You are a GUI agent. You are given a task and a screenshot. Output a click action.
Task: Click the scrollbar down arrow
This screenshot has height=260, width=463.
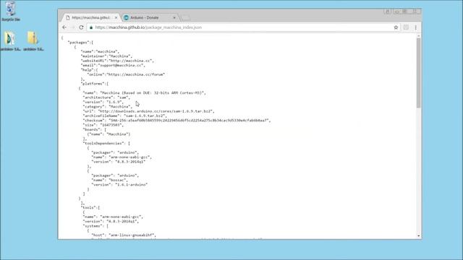(x=418, y=236)
